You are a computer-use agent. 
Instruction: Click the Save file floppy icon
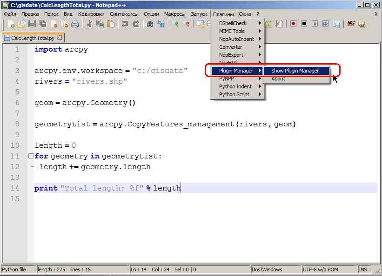tap(32, 24)
